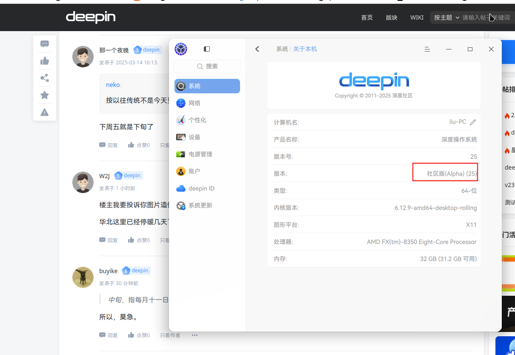
Task: Click 回复 under W2J's post
Action: point(109,240)
